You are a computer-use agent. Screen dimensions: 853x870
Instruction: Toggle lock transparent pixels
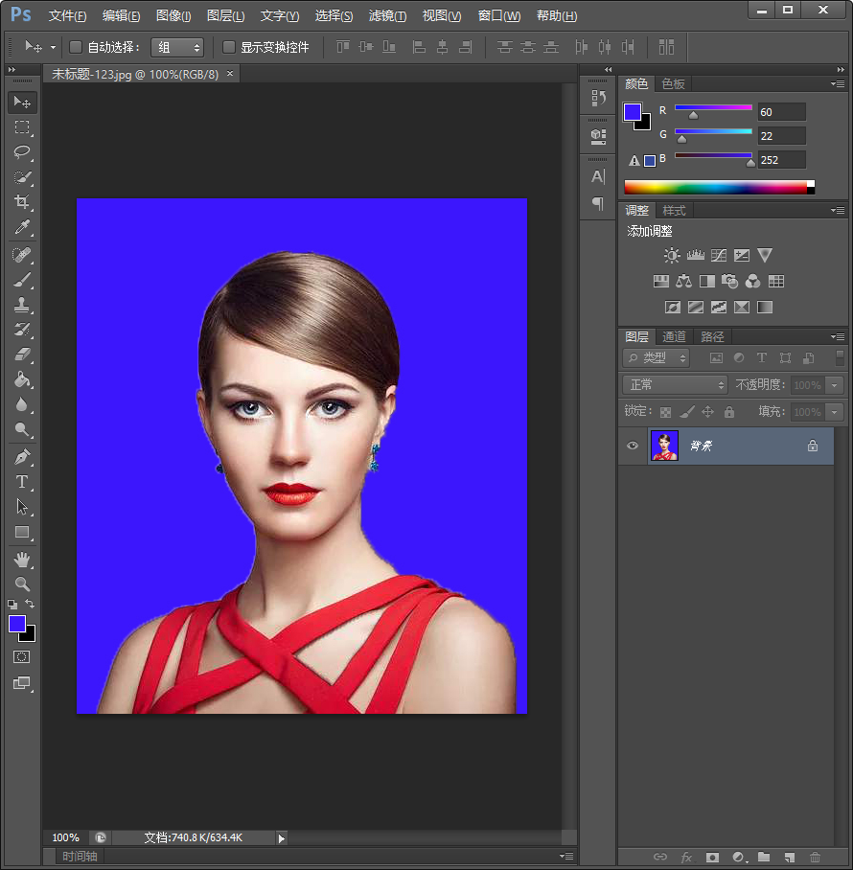click(x=665, y=412)
